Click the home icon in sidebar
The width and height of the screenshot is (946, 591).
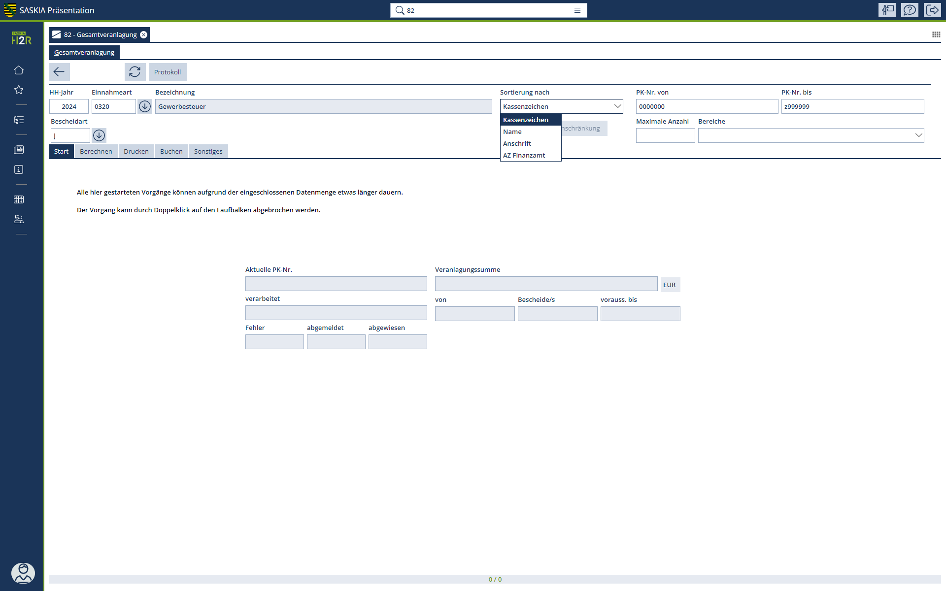(x=19, y=70)
